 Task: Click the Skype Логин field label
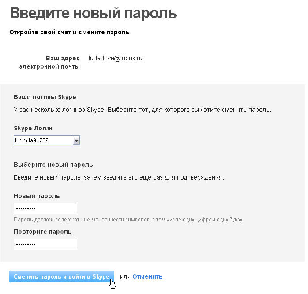(33, 128)
